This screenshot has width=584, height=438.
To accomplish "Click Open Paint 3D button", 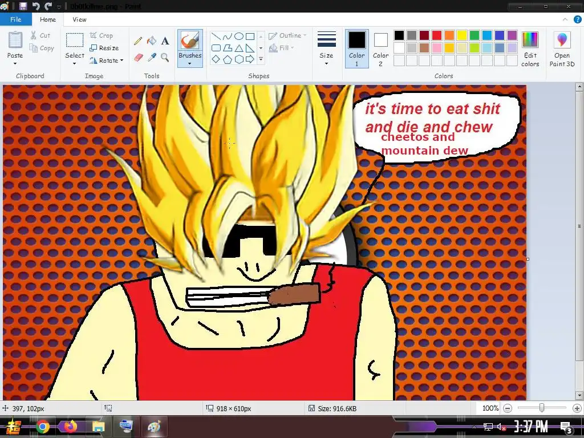I will [x=562, y=49].
